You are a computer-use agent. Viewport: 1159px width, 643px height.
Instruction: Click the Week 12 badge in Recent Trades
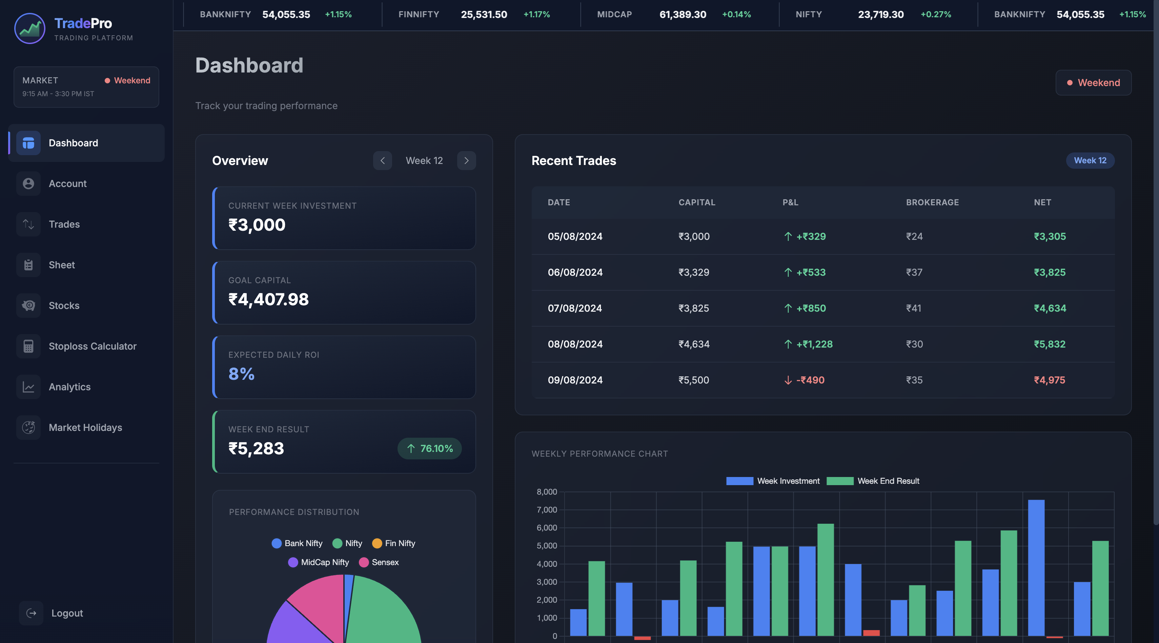click(1090, 161)
